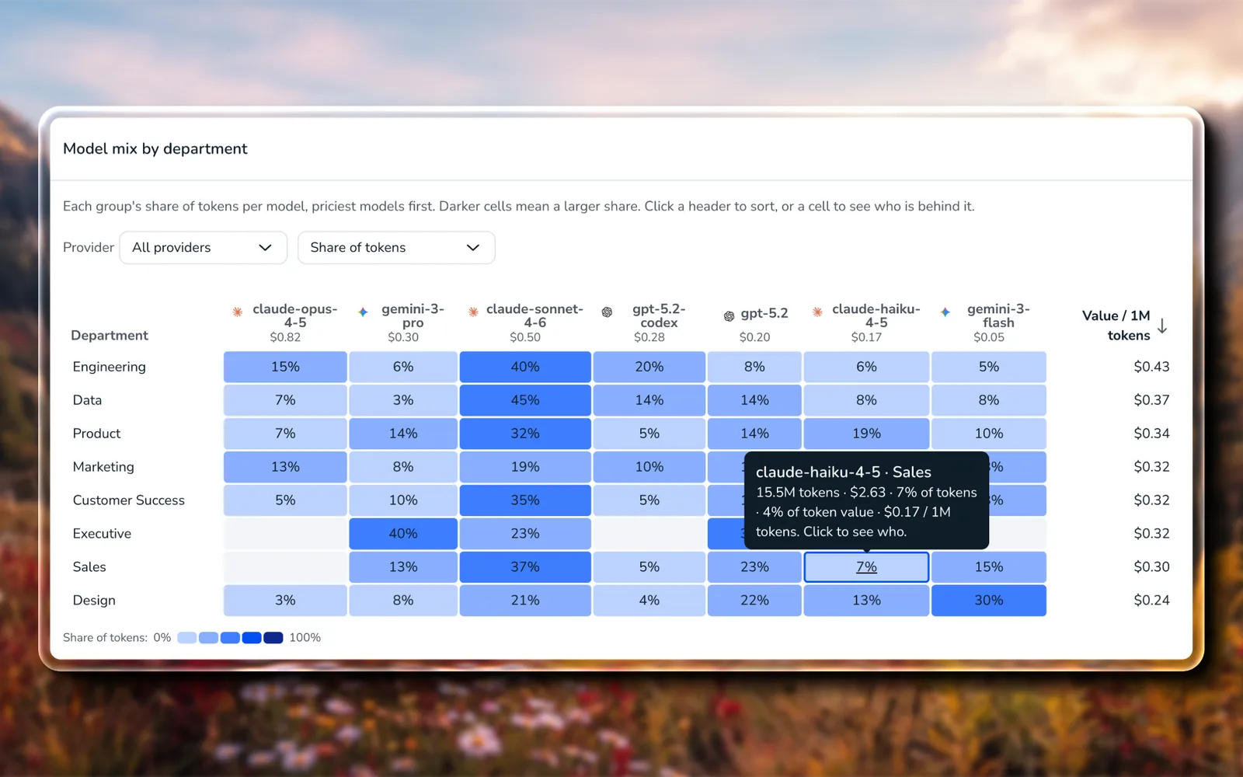Image resolution: width=1243 pixels, height=777 pixels.
Task: Sort by the Department column header
Action: coord(110,335)
